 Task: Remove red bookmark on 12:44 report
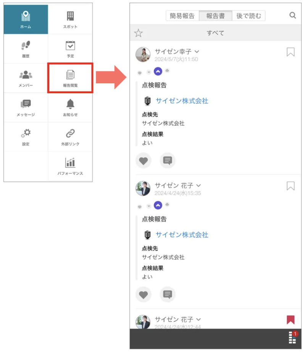tap(291, 320)
